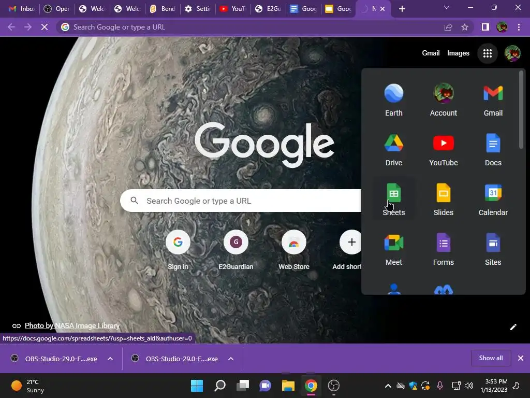
Task: Open weather widget 21°C Sunny
Action: [x=28, y=386]
